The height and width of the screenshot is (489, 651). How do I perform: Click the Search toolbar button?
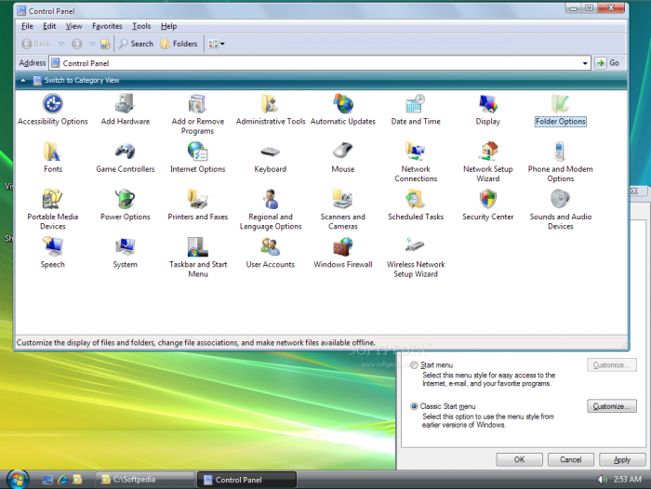pyautogui.click(x=136, y=44)
